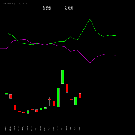Select the red candle for 12 Jun
The width and height of the screenshot is (135, 135).
tap(67, 88)
